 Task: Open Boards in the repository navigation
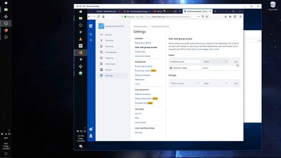click(108, 70)
